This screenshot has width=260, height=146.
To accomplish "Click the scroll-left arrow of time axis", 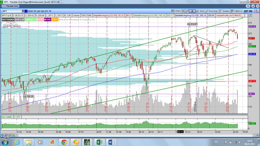I will coord(17,135).
